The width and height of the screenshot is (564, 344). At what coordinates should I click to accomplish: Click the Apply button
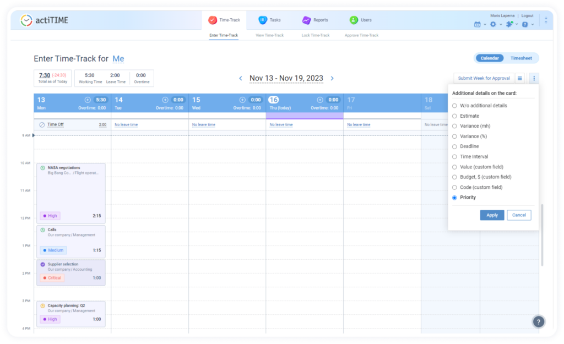[x=492, y=215]
